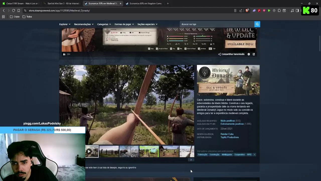Open Brave Shields lion icon
Viewport: 321px width, 181px height.
[247, 11]
